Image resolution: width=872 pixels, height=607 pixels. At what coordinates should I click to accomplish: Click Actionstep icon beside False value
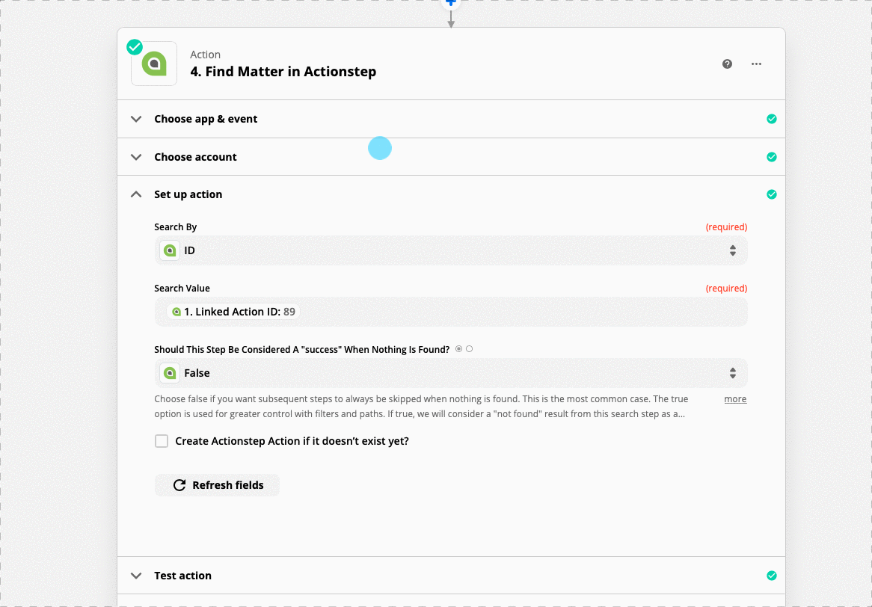(170, 373)
